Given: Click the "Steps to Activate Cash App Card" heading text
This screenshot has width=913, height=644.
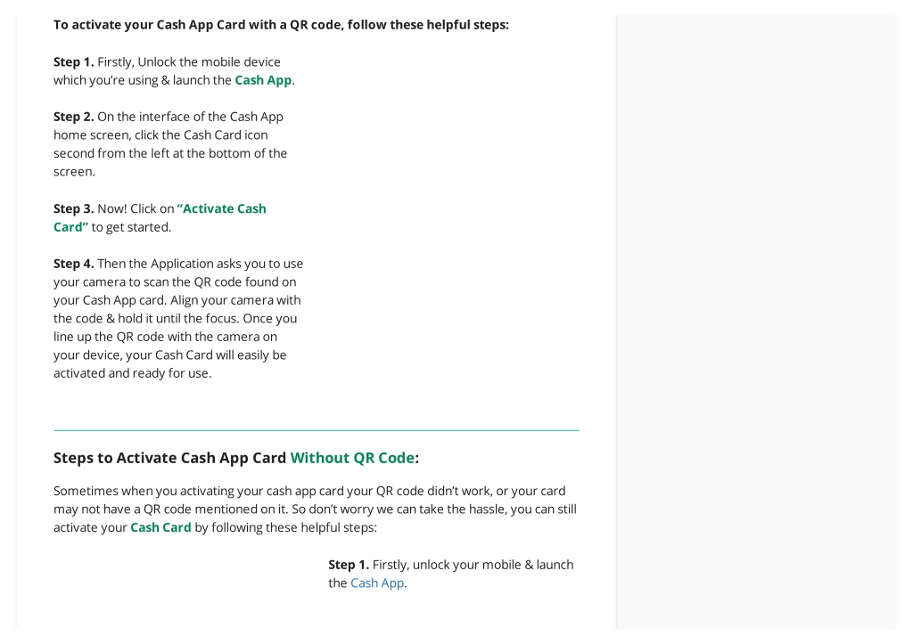Looking at the screenshot, I should coord(170,458).
